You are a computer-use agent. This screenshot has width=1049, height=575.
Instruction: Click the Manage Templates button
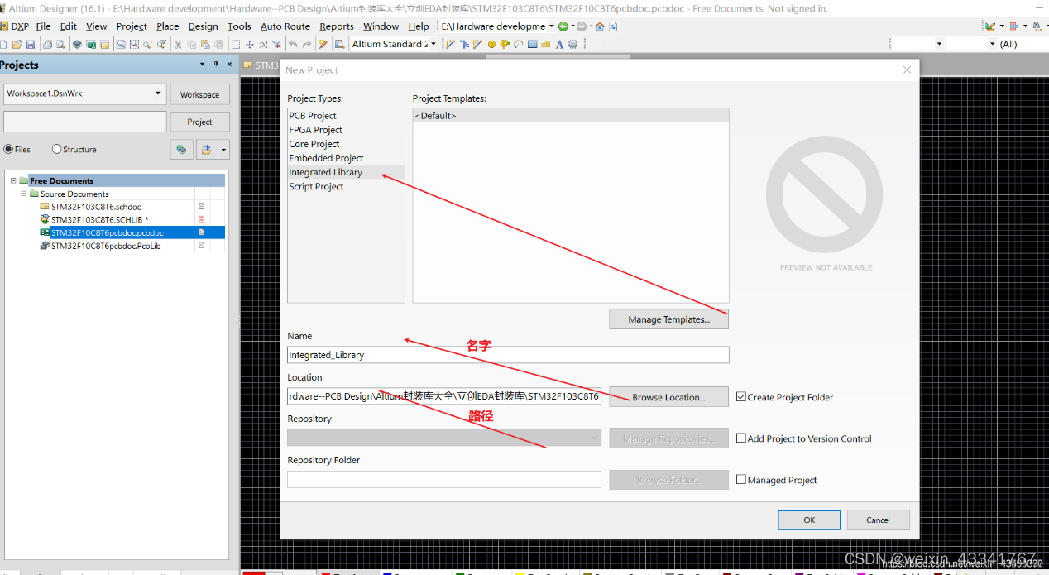(668, 319)
